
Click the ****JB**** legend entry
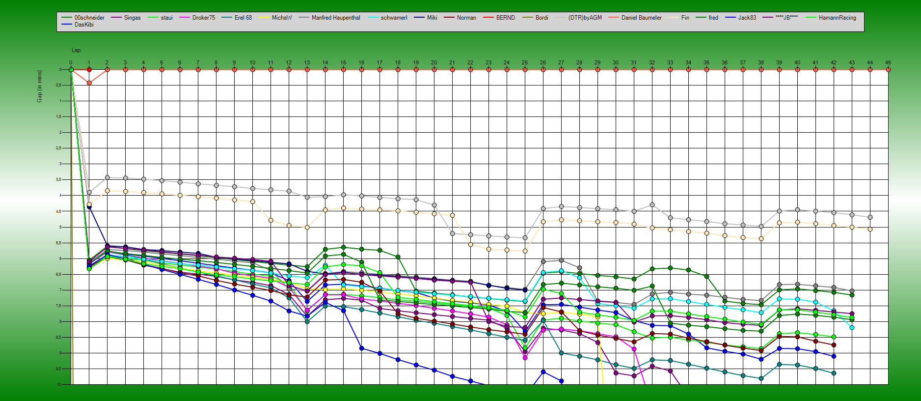tap(781, 18)
